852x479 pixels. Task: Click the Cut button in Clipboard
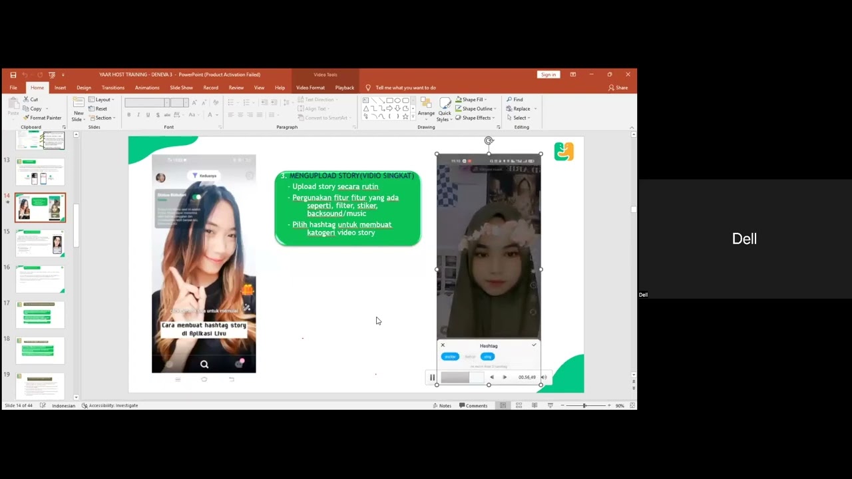(x=31, y=99)
